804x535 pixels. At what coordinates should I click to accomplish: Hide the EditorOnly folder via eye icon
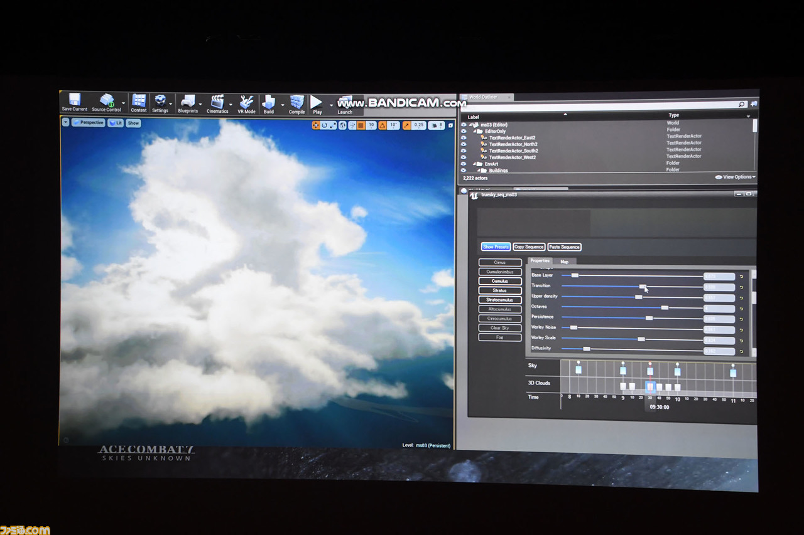click(465, 130)
